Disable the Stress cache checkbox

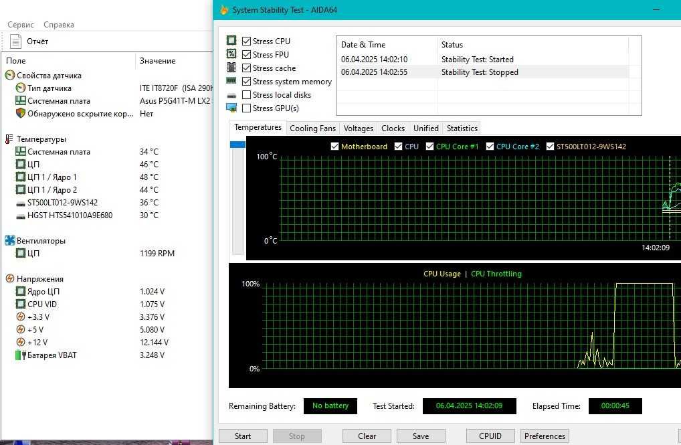click(247, 68)
